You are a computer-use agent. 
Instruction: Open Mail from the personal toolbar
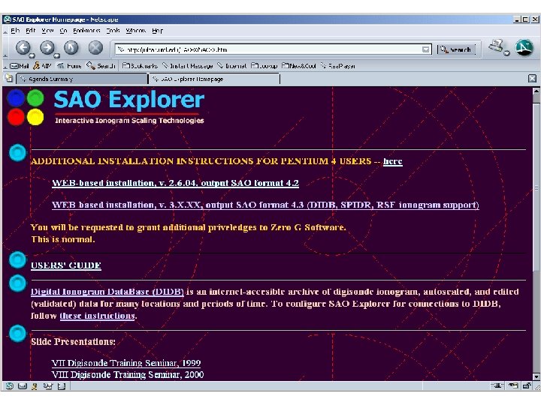tap(20, 65)
